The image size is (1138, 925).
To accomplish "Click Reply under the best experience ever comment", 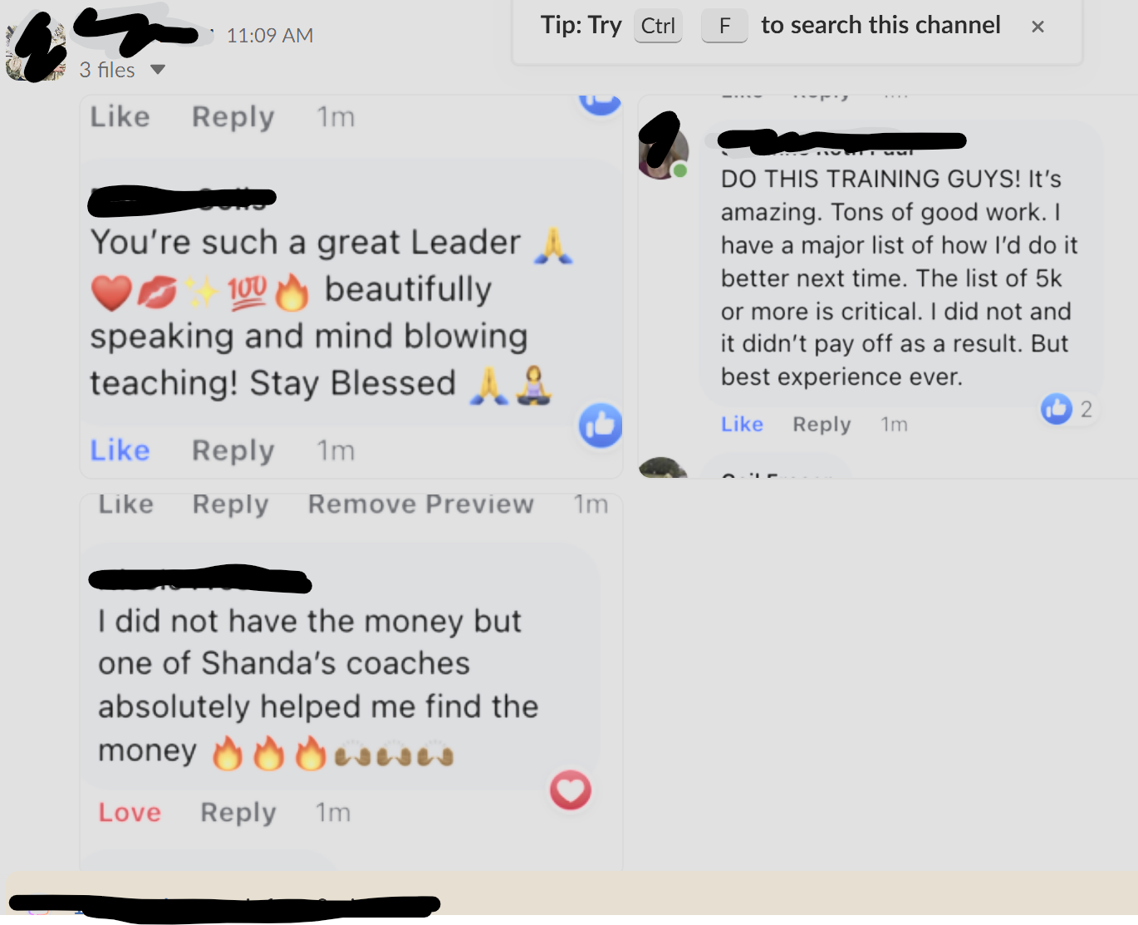I will (x=822, y=424).
